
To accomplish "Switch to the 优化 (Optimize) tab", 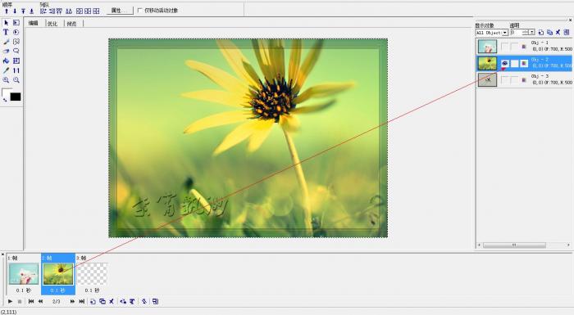I will point(52,24).
